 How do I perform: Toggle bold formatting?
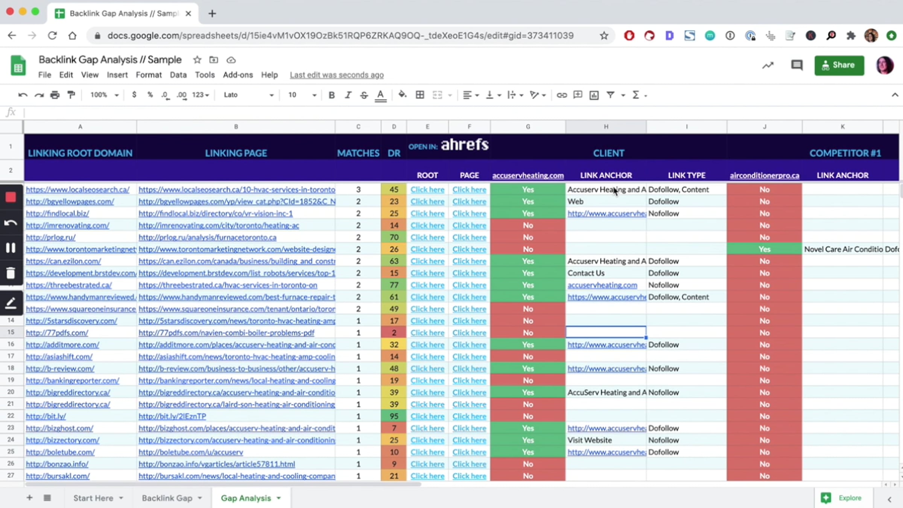[x=331, y=95]
